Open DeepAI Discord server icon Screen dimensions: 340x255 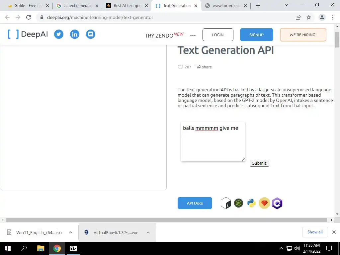(x=91, y=34)
